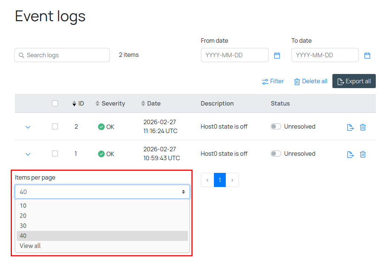The width and height of the screenshot is (384, 258).
Task: Sort logs by Severity column arrows
Action: (x=98, y=104)
